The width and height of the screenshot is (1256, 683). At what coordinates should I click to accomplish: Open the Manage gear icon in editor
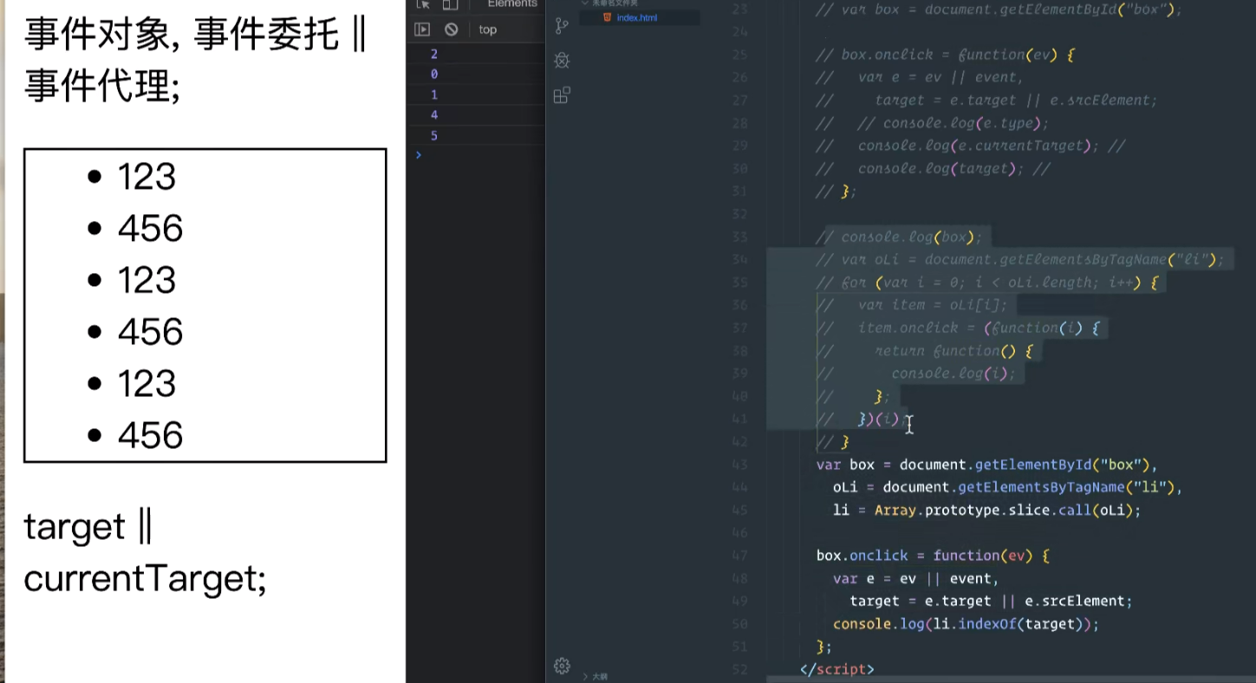tap(562, 666)
